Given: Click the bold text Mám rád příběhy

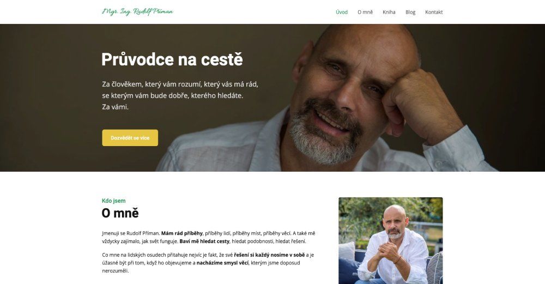Looking at the screenshot, I should (182, 233).
